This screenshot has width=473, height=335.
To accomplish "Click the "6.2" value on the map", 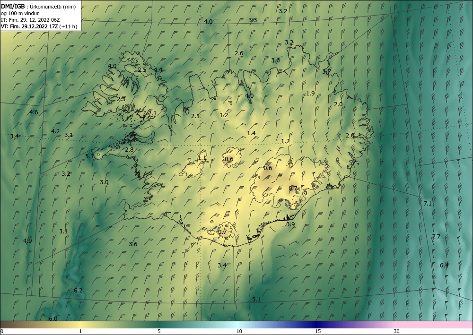I will 78,291.
